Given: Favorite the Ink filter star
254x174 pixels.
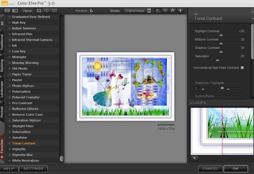Looking at the screenshot, I should coord(10,45).
